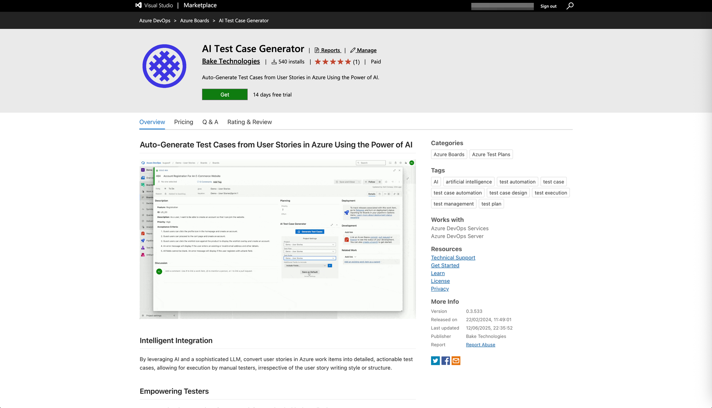Open the Technical Support resource link
This screenshot has height=408, width=712.
(x=453, y=258)
